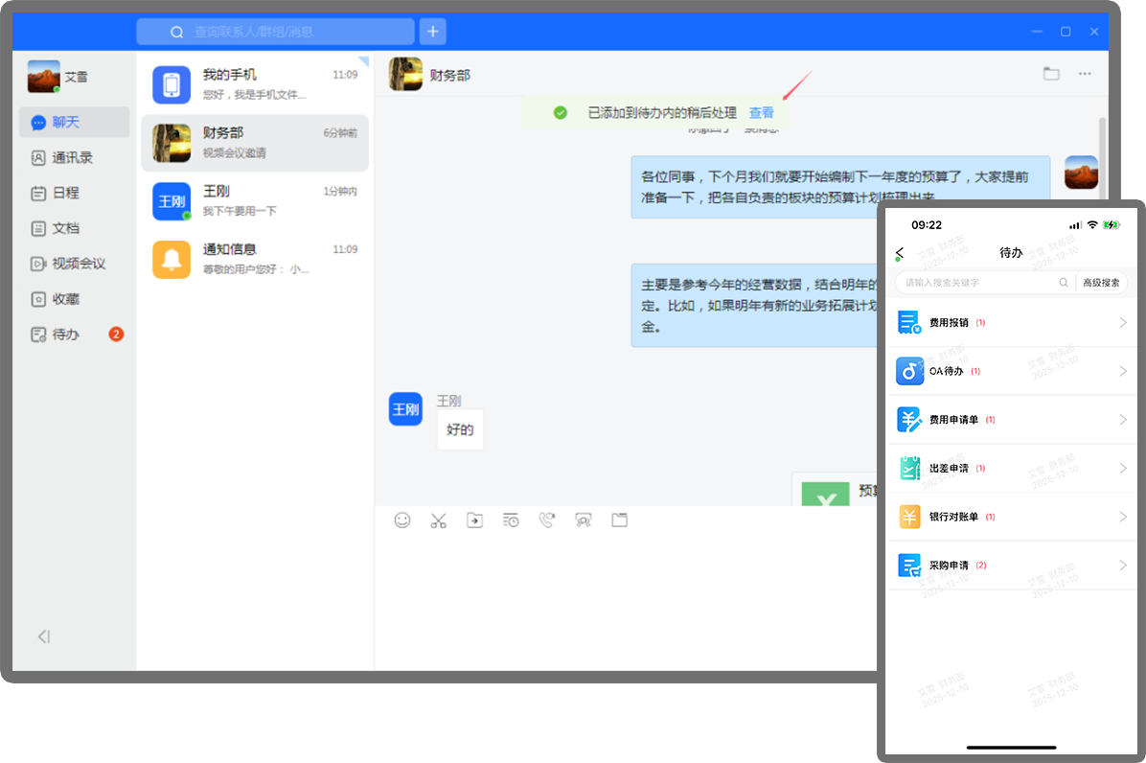Expand 银行对账单 row chevron
The width and height of the screenshot is (1146, 763).
(1123, 517)
